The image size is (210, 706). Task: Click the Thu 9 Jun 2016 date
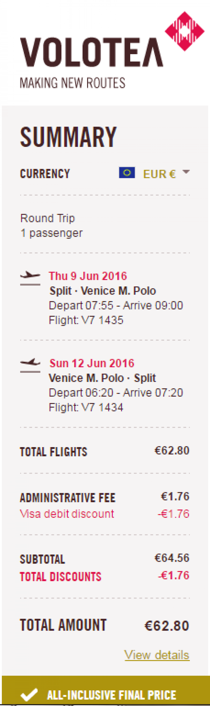click(88, 276)
